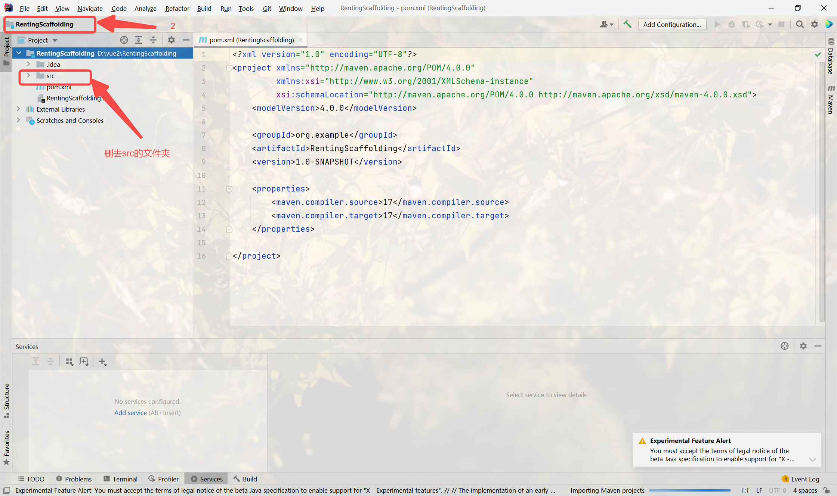Screen dimensions: 837x496
Task: Click the Run play icon in toolbar
Action: coord(717,24)
